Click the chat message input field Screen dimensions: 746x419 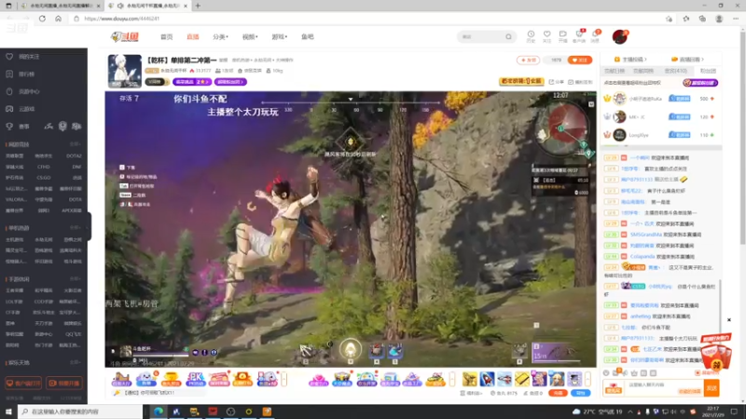[664, 387]
